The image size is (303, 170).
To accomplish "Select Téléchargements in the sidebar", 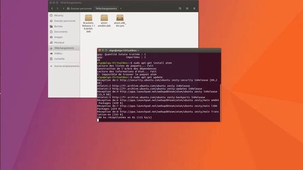I will 64,48.
